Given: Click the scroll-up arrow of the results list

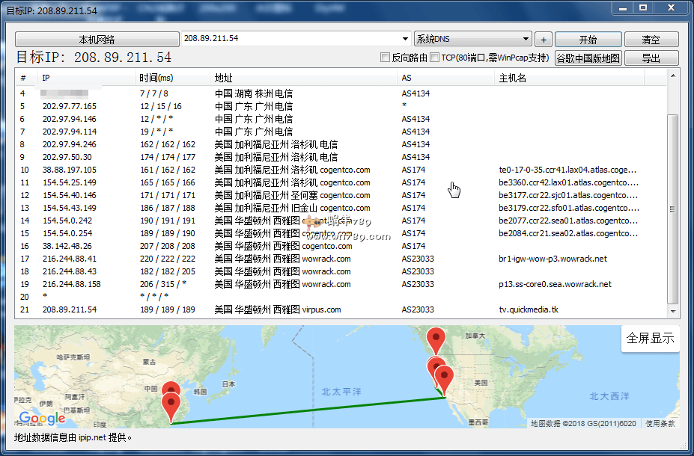Looking at the screenshot, I should pos(674,76).
